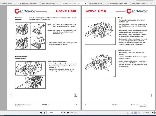Click the Reinigen illustration on right page
Image resolution: width=156 pixels, height=116 pixels.
[100, 31]
